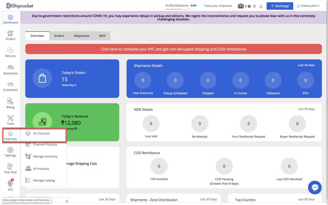Go to Returns in the sidebar
The width and height of the screenshot is (328, 205).
11,52
